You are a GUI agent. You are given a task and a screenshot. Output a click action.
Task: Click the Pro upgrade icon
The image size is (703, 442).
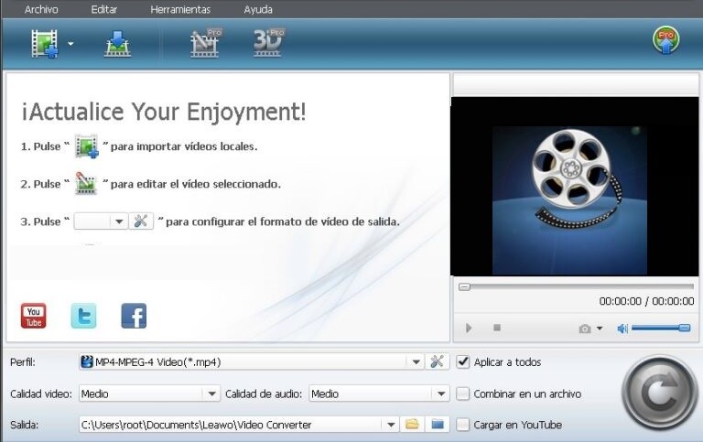click(665, 40)
